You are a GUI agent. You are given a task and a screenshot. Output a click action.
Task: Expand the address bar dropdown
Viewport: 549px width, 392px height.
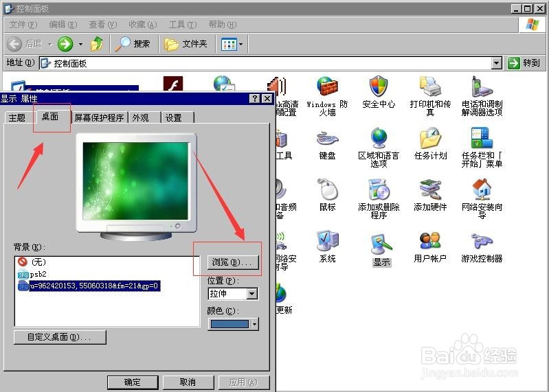point(496,63)
